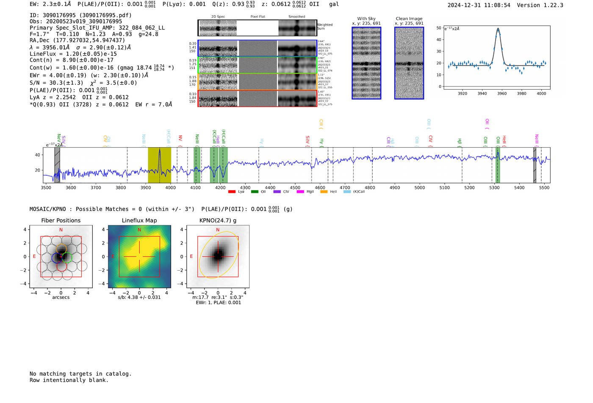Click the Smoothed column header

tap(297, 16)
